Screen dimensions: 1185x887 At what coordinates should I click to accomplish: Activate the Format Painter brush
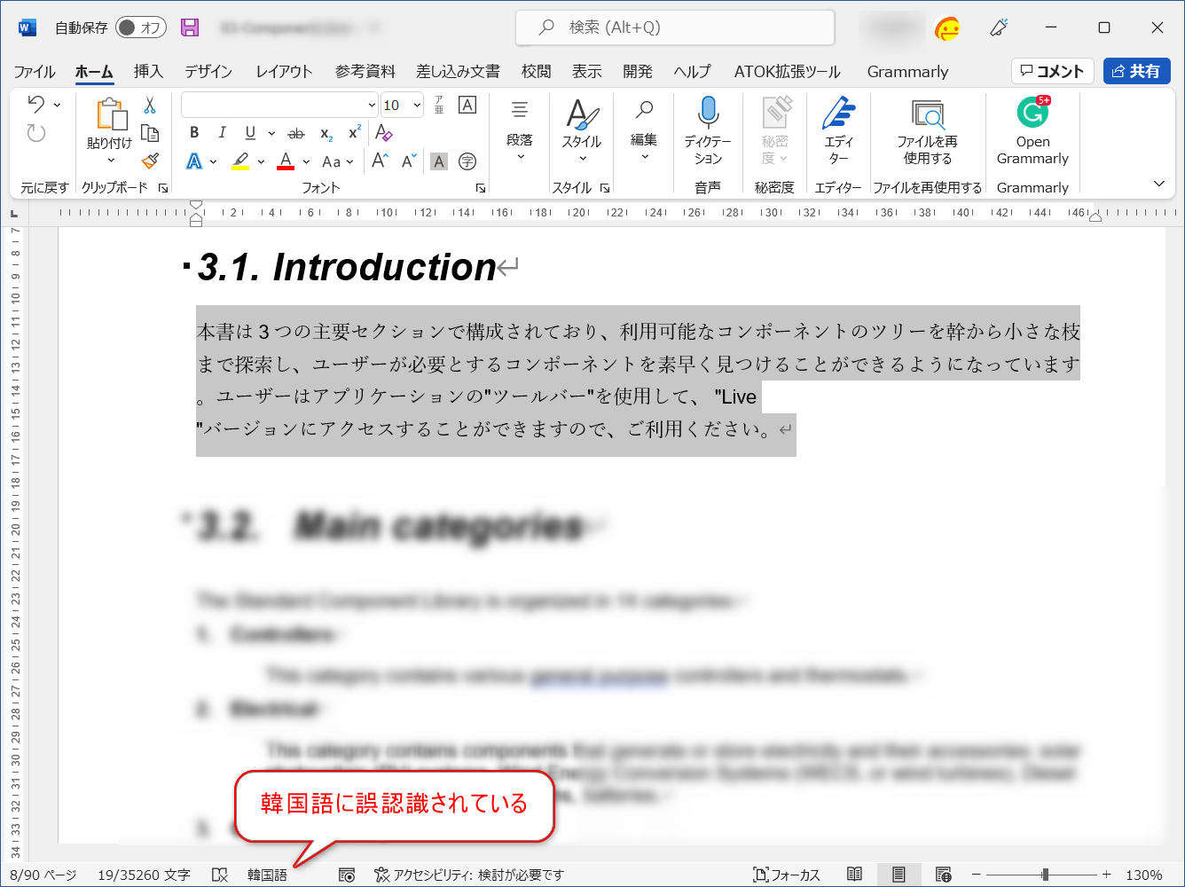[x=150, y=161]
